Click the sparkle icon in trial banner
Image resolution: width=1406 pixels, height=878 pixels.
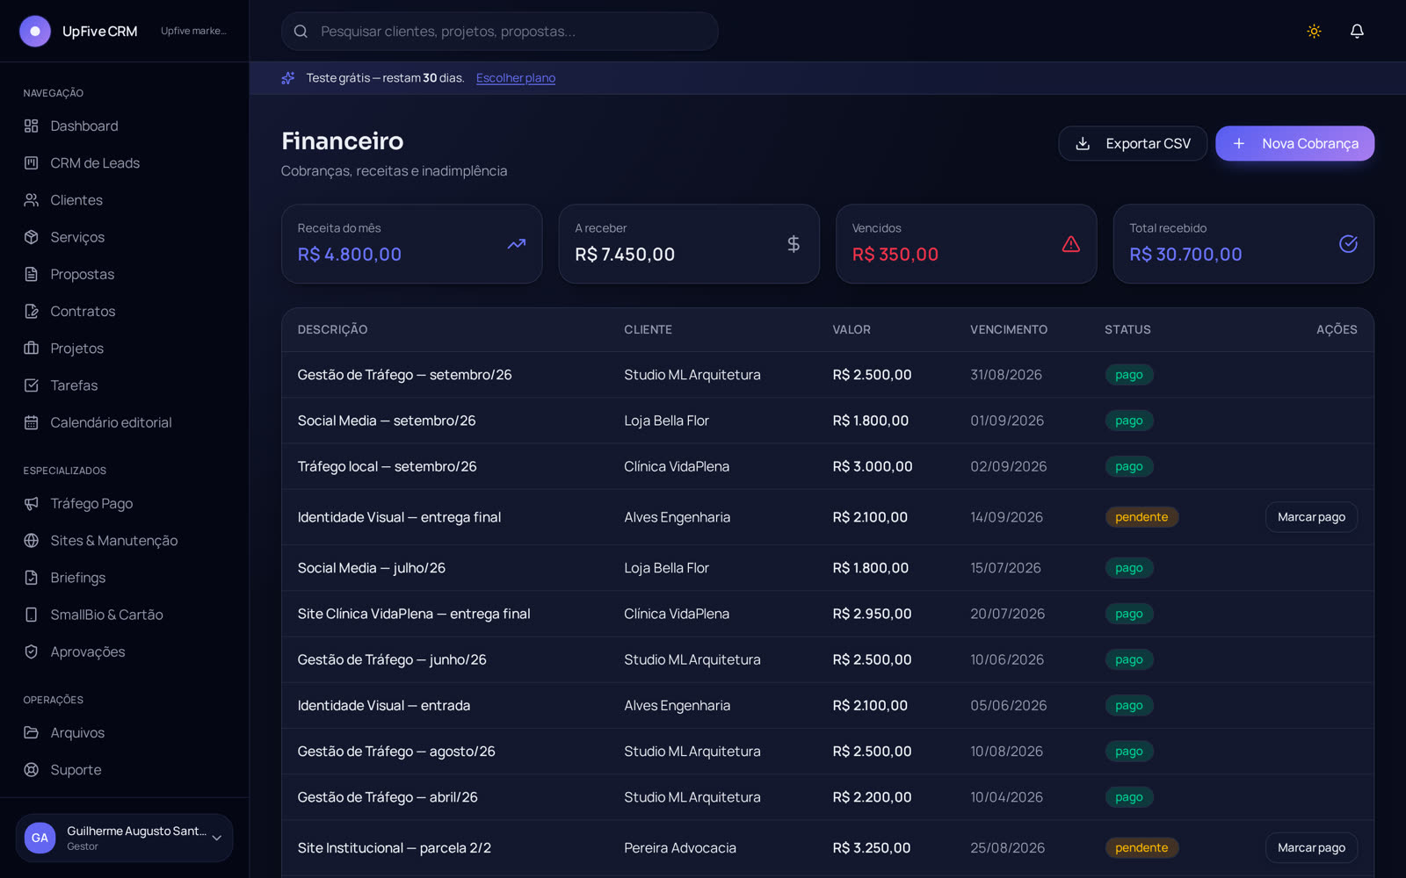coord(288,78)
